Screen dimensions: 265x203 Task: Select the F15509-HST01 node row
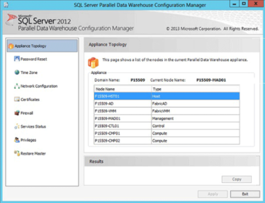(x=167, y=96)
